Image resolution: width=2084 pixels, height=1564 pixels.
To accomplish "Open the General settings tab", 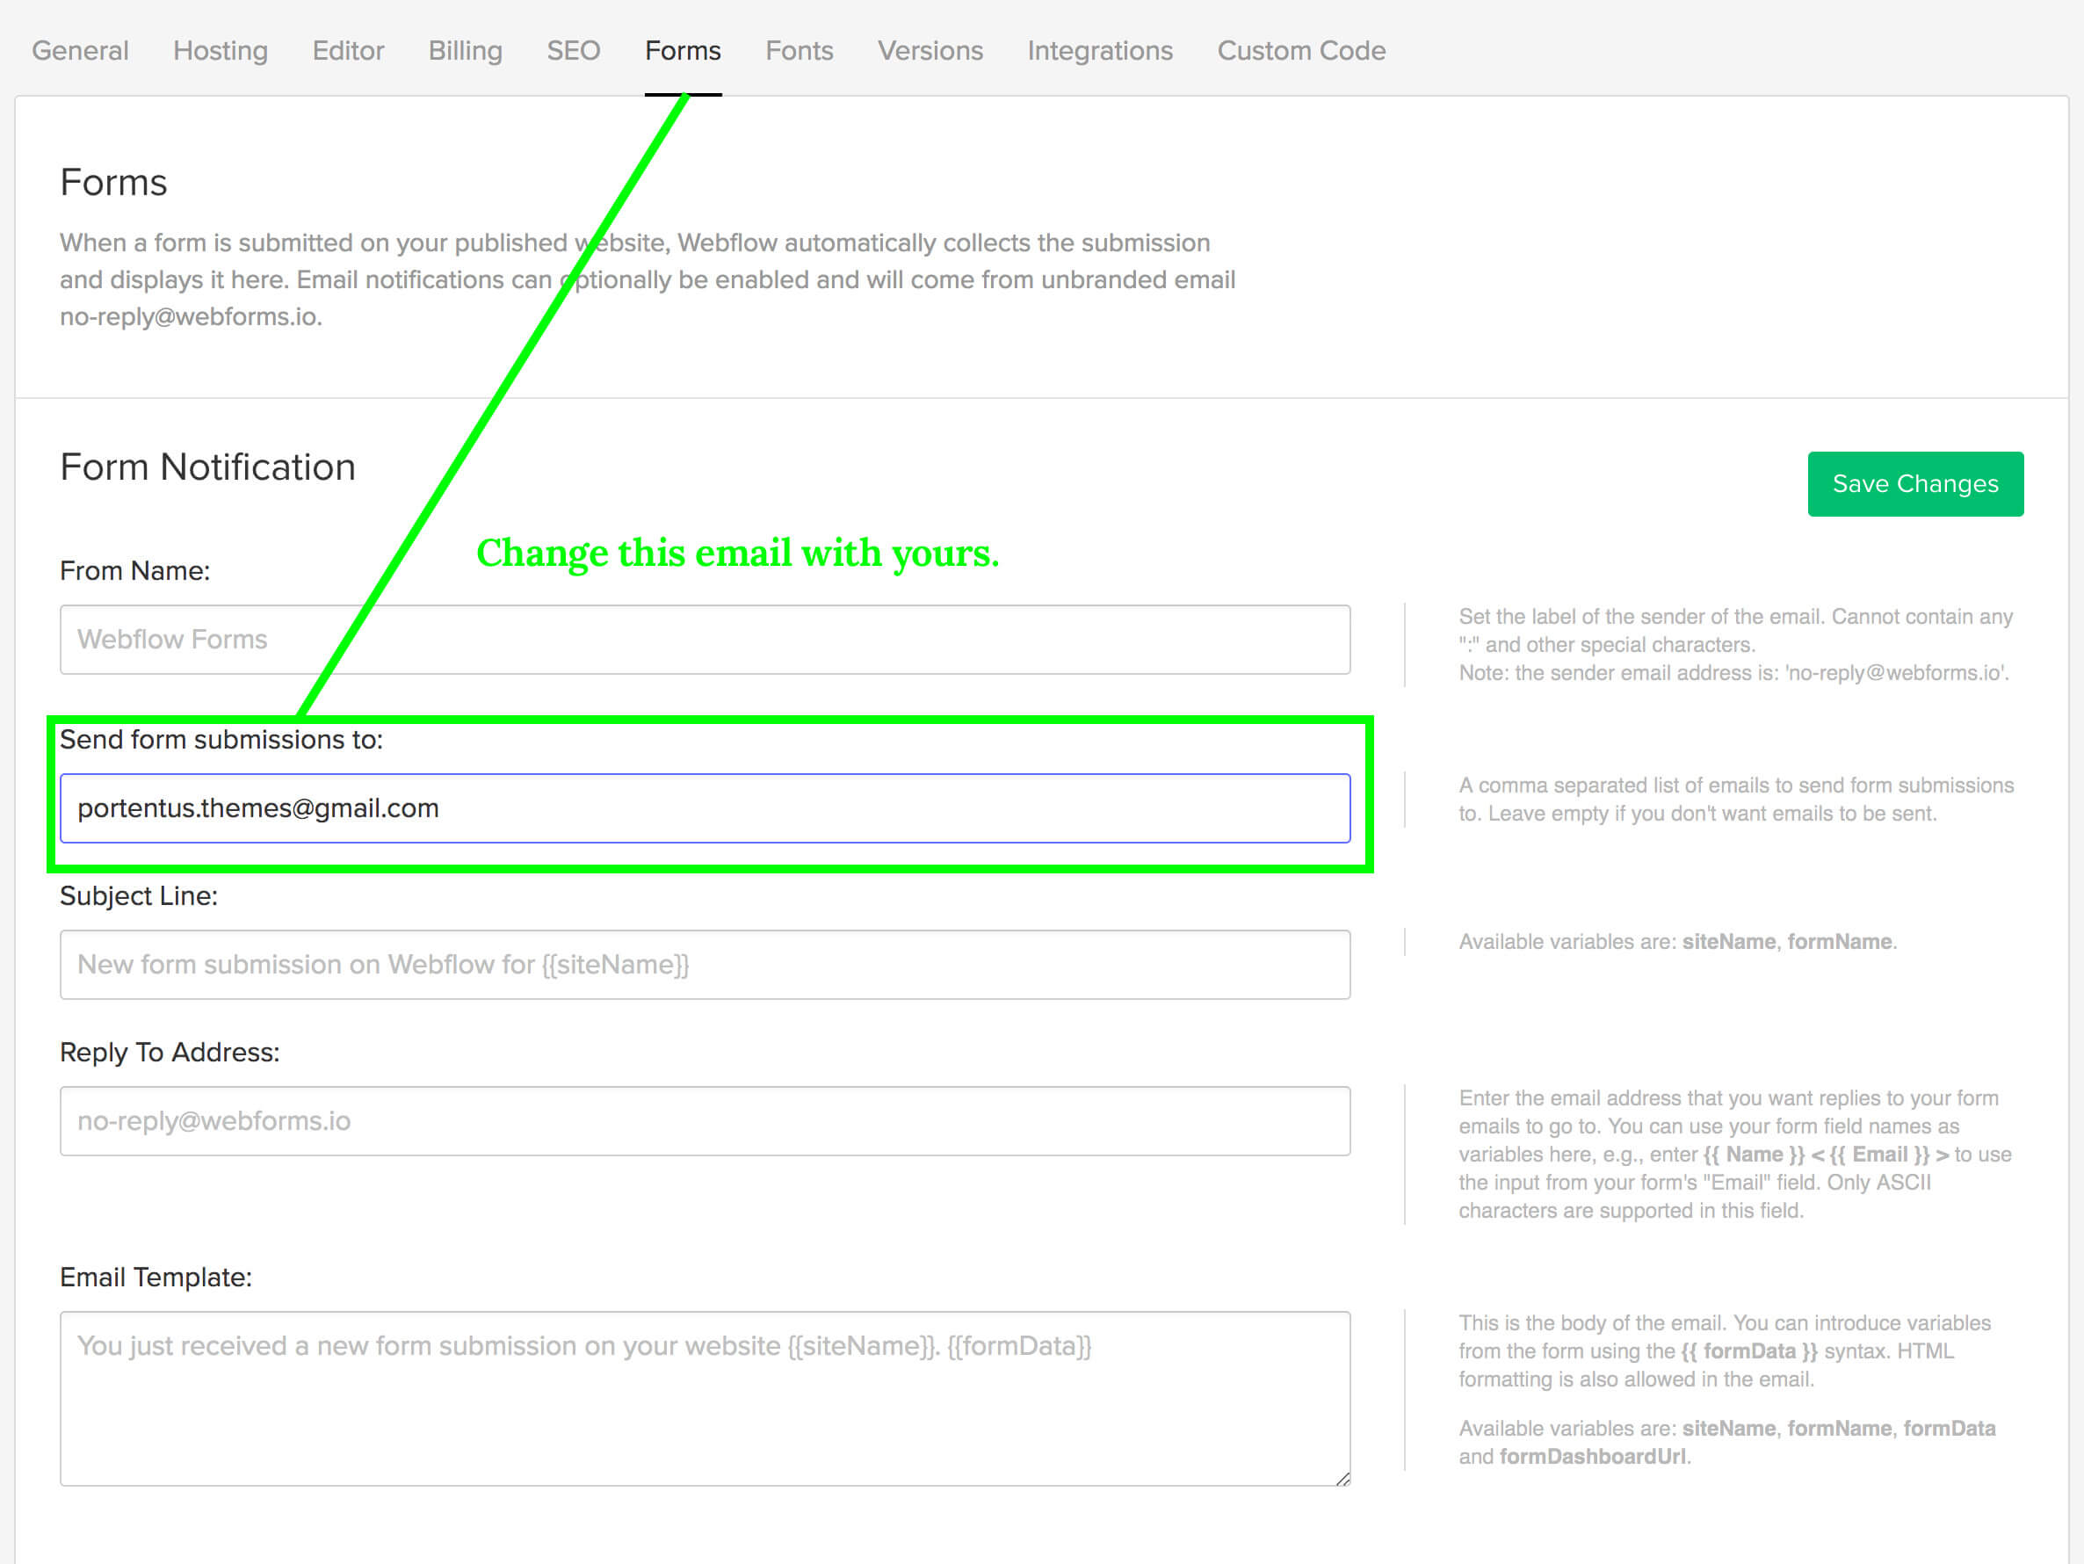I will 80,51.
